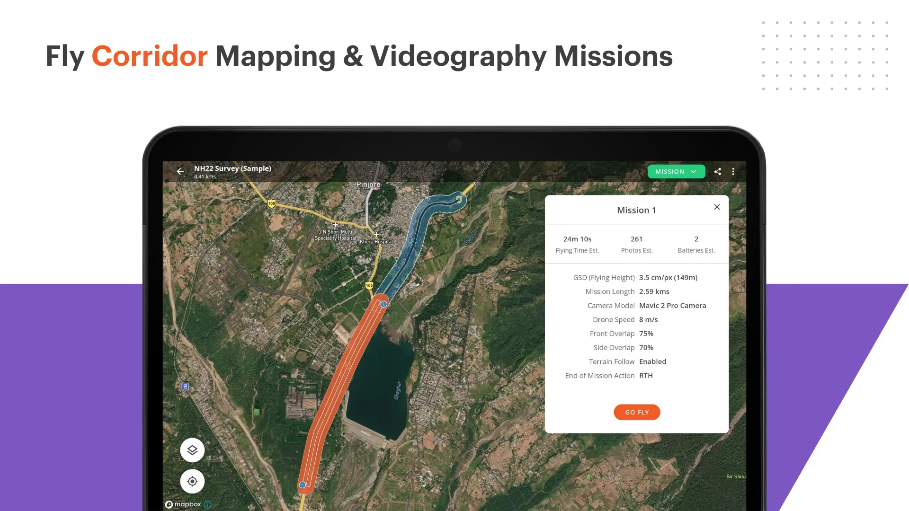Open map attribution via the info icon

pyautogui.click(x=207, y=505)
